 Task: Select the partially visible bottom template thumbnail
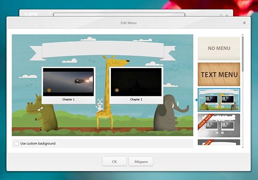pyautogui.click(x=219, y=142)
